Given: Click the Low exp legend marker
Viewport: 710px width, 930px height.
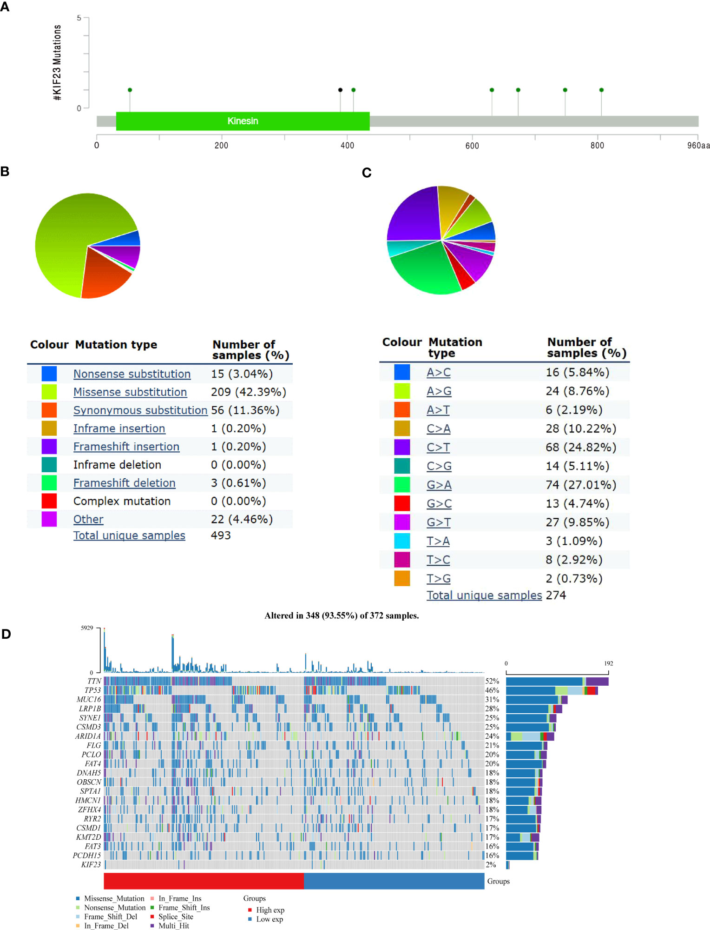Looking at the screenshot, I should (x=250, y=919).
